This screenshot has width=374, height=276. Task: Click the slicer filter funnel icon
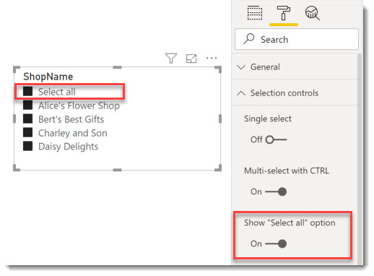[171, 58]
